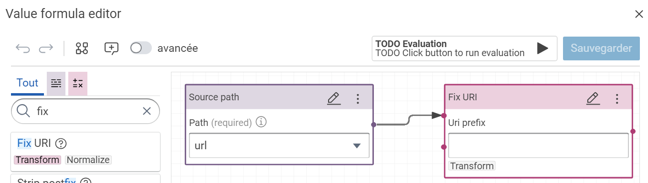Edit the Fix URI node
648x183 pixels.
coord(593,98)
